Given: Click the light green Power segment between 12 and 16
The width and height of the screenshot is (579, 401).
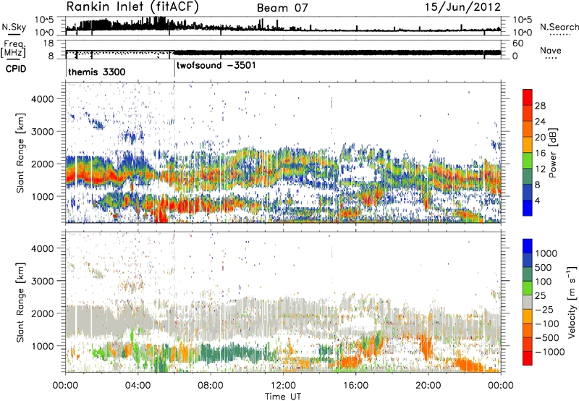Looking at the screenshot, I should (528, 161).
